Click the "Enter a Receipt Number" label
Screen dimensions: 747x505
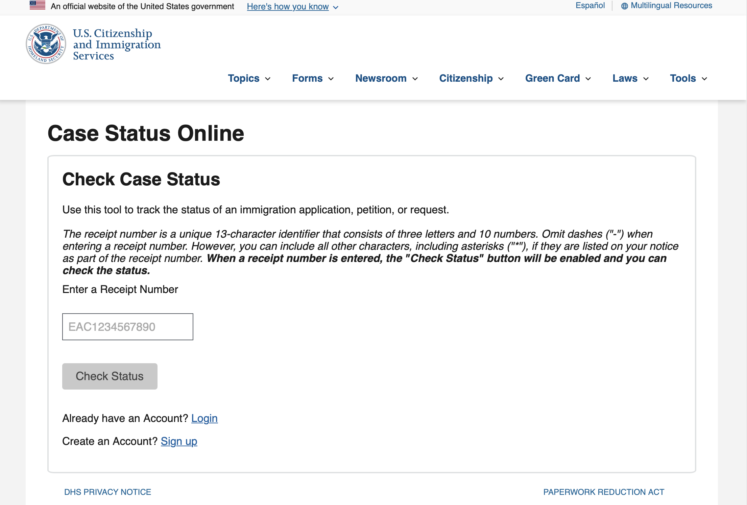click(120, 290)
